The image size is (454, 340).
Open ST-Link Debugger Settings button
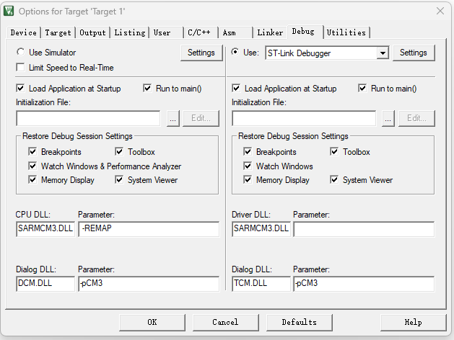[x=414, y=53]
